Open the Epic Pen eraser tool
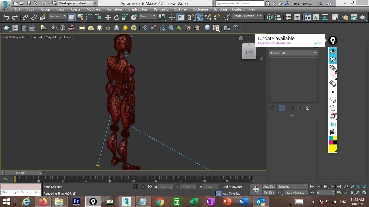This screenshot has height=207, width=369. [x=333, y=84]
